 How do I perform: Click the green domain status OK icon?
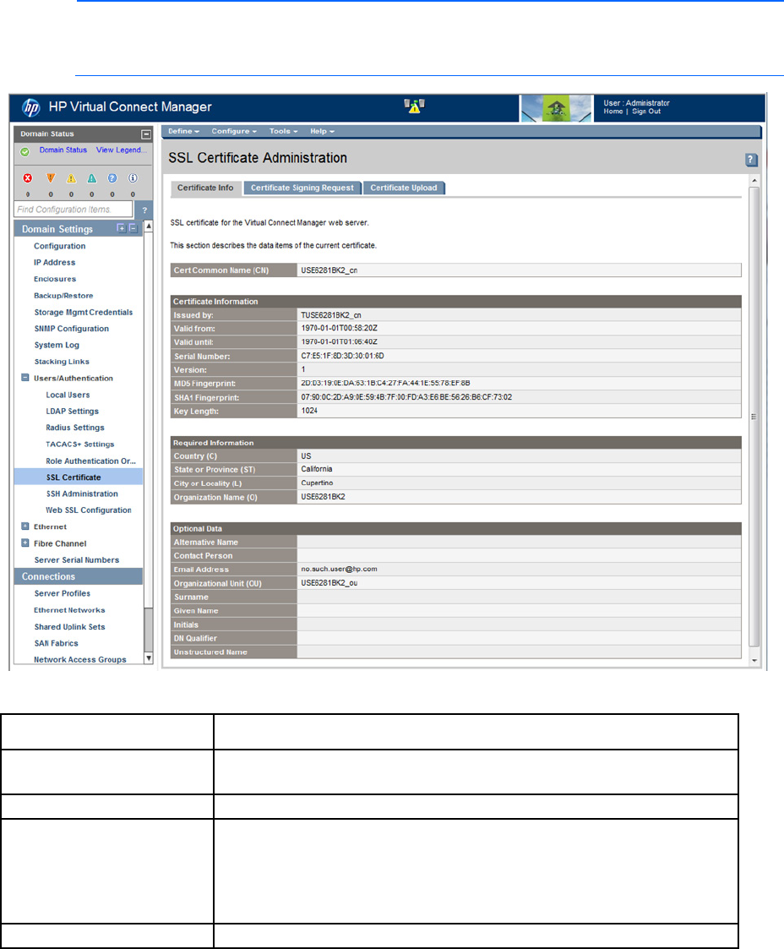[x=24, y=151]
